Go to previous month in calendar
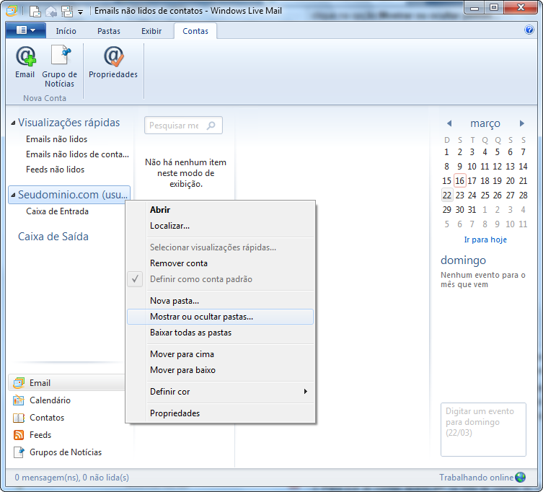 point(449,123)
